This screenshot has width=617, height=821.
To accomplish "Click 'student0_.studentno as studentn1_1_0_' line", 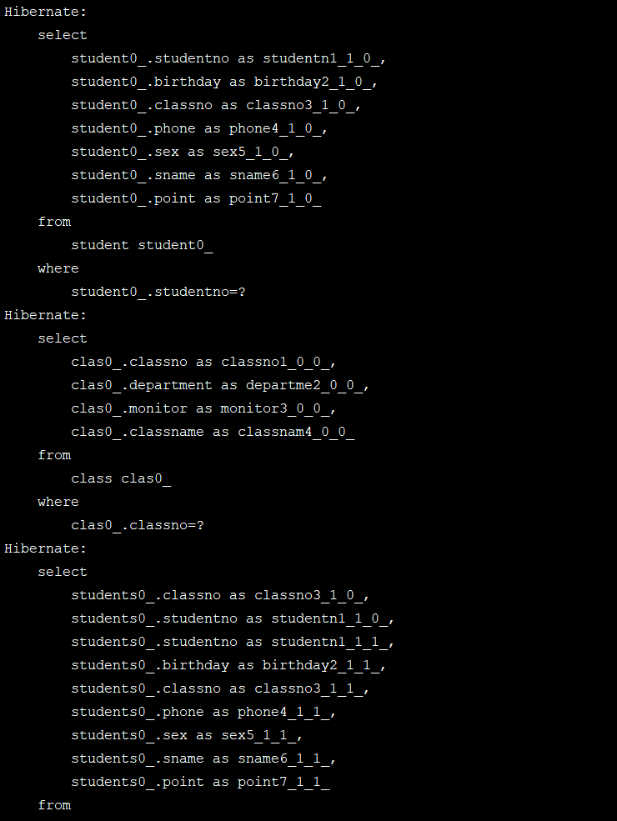I will [x=228, y=58].
